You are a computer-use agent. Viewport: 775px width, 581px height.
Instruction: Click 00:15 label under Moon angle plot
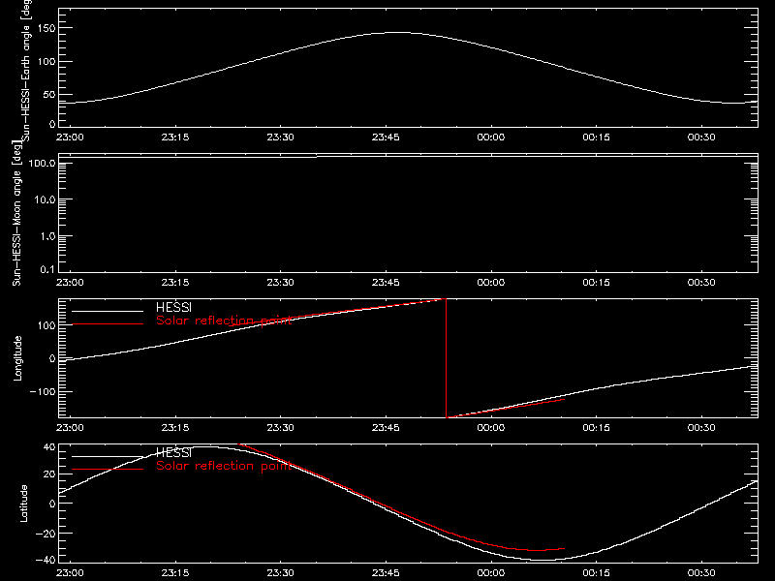click(596, 282)
